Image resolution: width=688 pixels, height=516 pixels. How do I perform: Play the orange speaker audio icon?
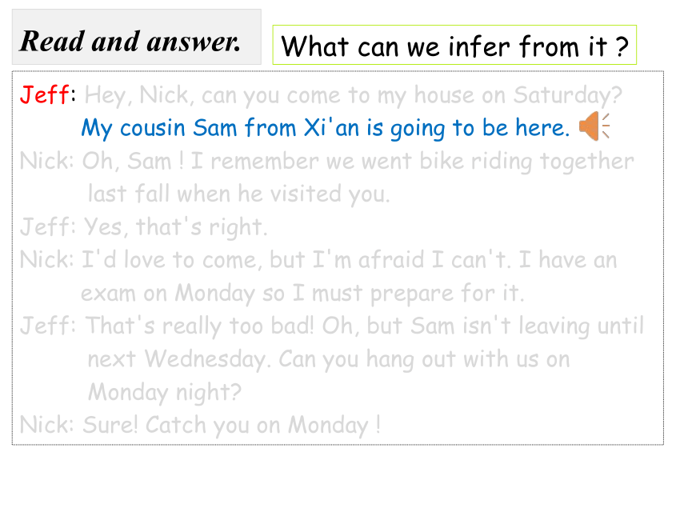coord(594,126)
